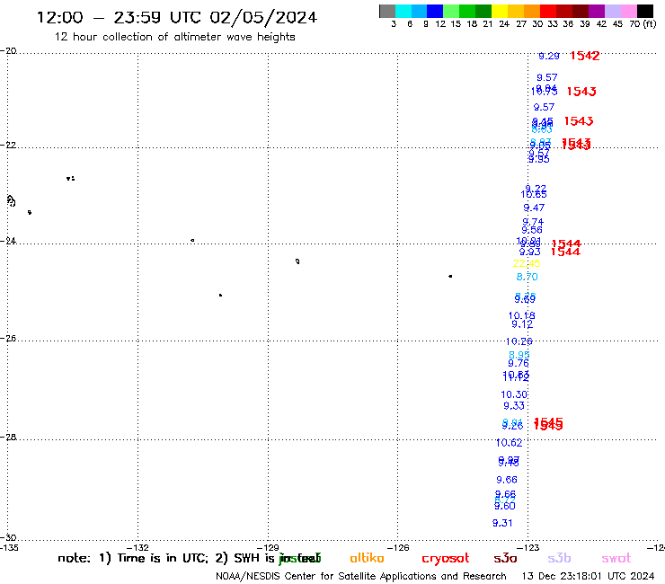This screenshot has height=584, width=665.
Task: Click the bottom wave height value '9.31'
Action: pyautogui.click(x=502, y=523)
